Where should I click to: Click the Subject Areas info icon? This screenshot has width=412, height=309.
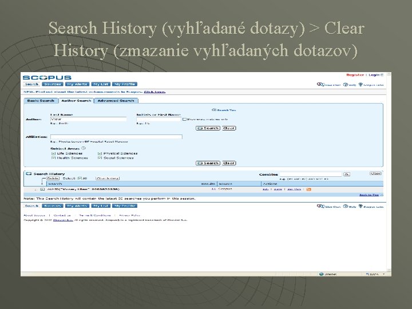coord(84,148)
